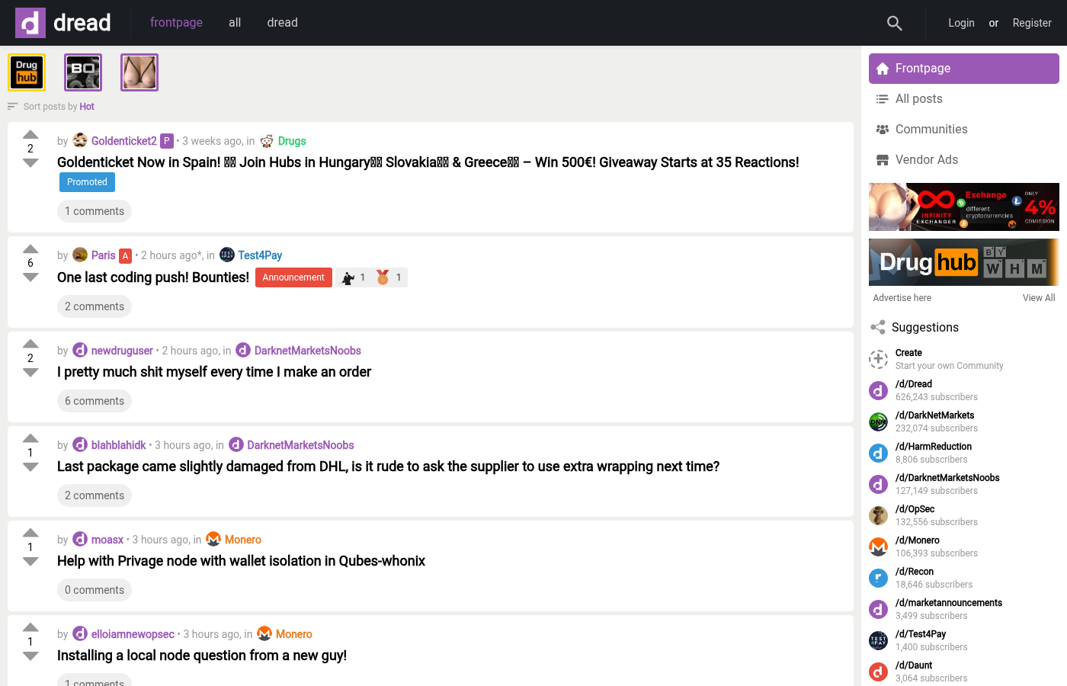Screen dimensions: 1067x686
Task: Click the dread logo icon
Action: (30, 23)
